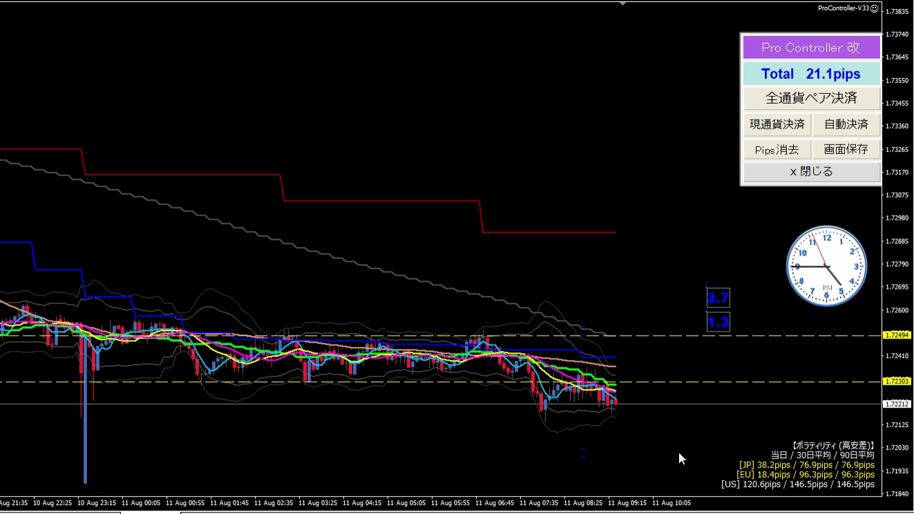Click the 画面保存 button
914x514 pixels.
tap(846, 149)
